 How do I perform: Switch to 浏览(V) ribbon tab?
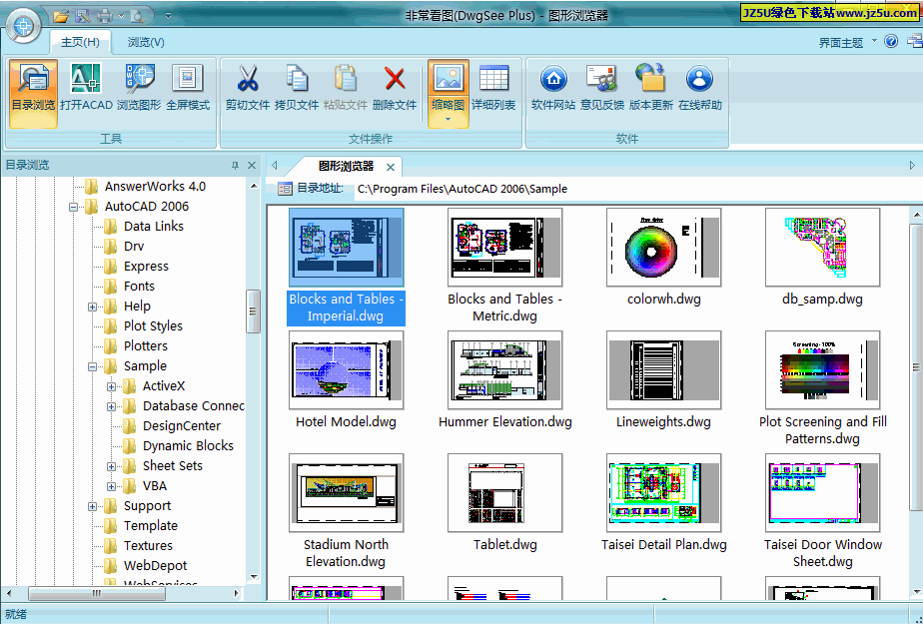click(146, 42)
